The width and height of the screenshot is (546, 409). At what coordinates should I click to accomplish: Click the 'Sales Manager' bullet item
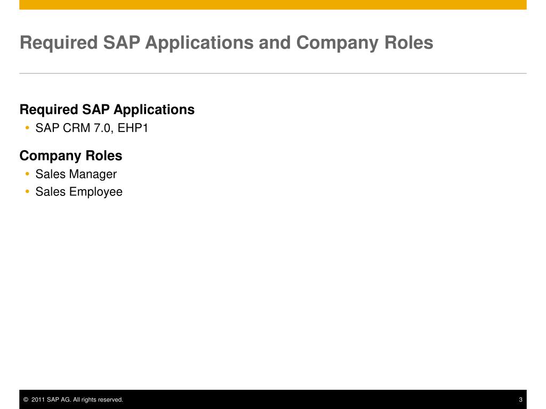pyautogui.click(x=76, y=174)
